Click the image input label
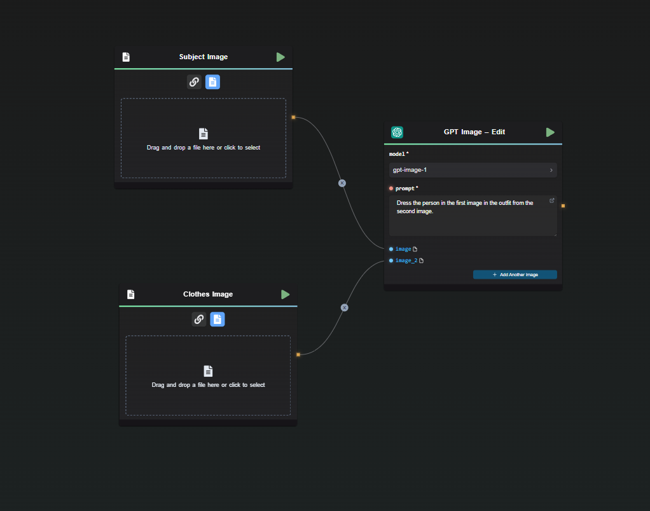 pos(403,249)
